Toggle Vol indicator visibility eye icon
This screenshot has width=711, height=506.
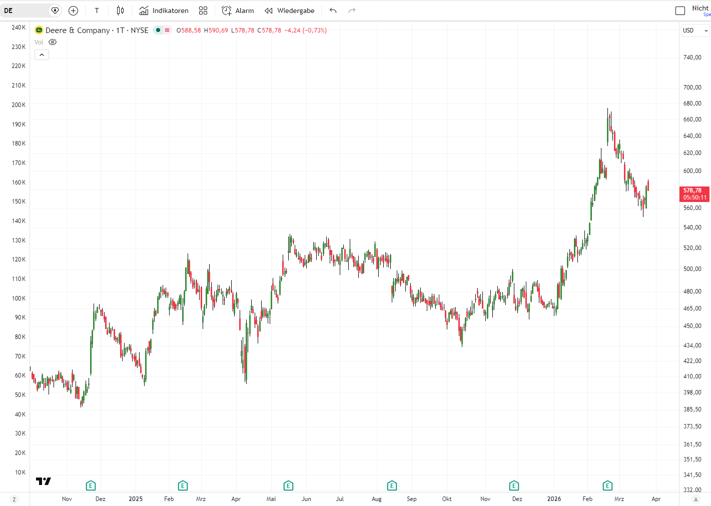53,42
